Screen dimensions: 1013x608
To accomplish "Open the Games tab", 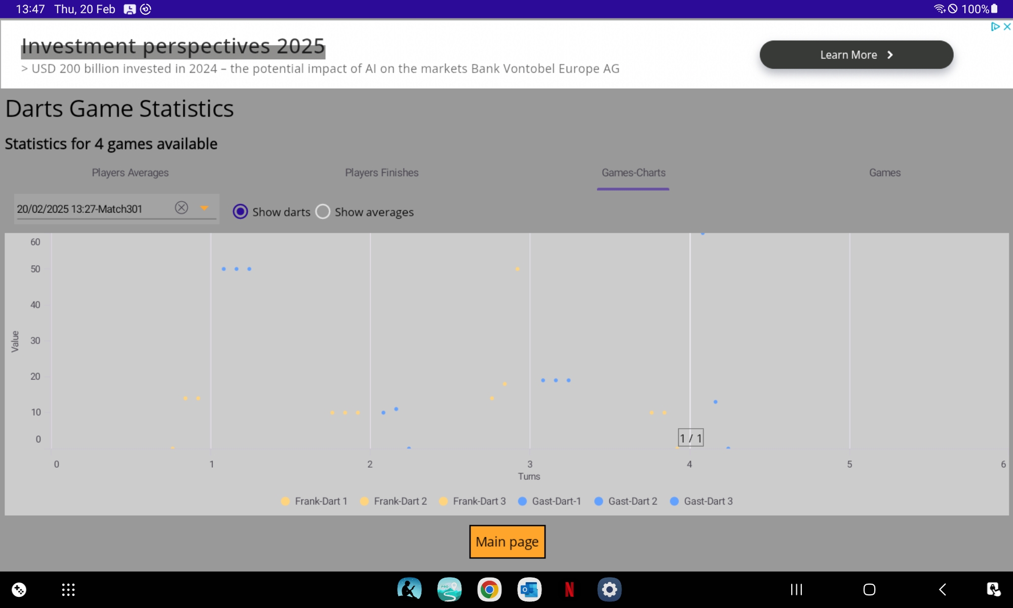I will [884, 173].
